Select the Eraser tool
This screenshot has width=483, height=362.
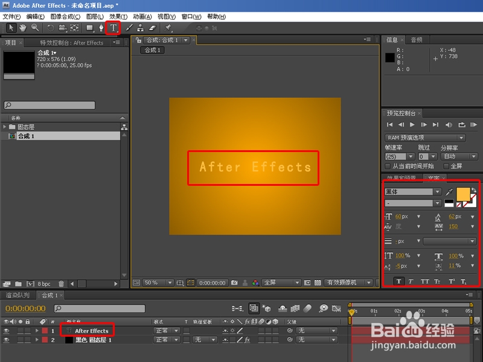pyautogui.click(x=153, y=28)
